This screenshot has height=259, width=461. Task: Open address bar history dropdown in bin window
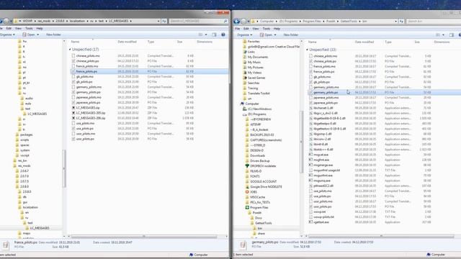pyautogui.click(x=395, y=21)
